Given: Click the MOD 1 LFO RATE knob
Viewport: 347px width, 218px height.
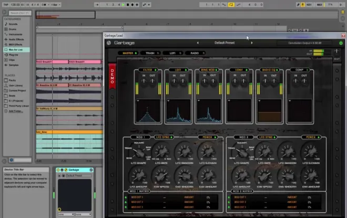Looking at the screenshot, I should 161,151.
